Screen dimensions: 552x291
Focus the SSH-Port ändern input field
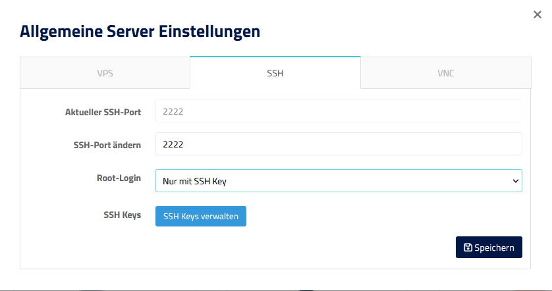point(339,144)
